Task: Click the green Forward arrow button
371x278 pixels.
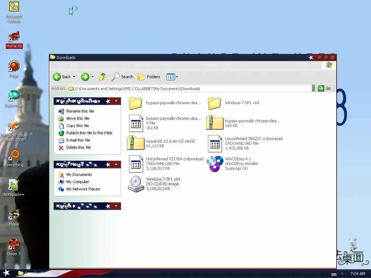Action: [85, 77]
